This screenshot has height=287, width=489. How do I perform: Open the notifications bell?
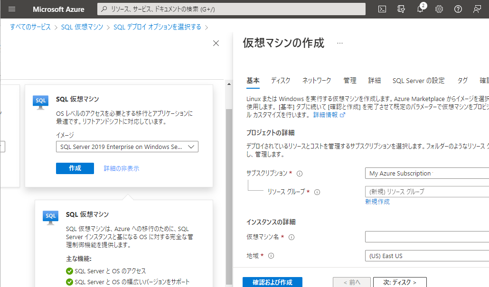click(420, 9)
